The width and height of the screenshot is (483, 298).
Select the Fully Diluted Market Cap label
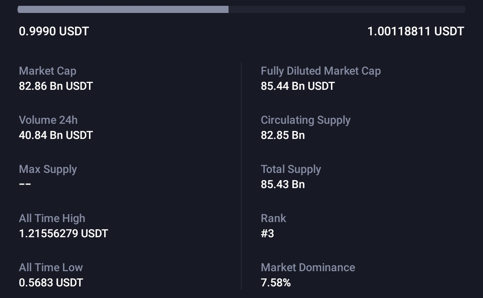(321, 71)
